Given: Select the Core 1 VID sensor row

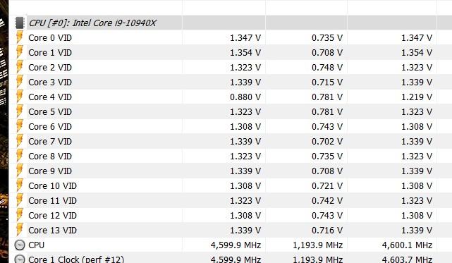Looking at the screenshot, I should [x=231, y=52].
